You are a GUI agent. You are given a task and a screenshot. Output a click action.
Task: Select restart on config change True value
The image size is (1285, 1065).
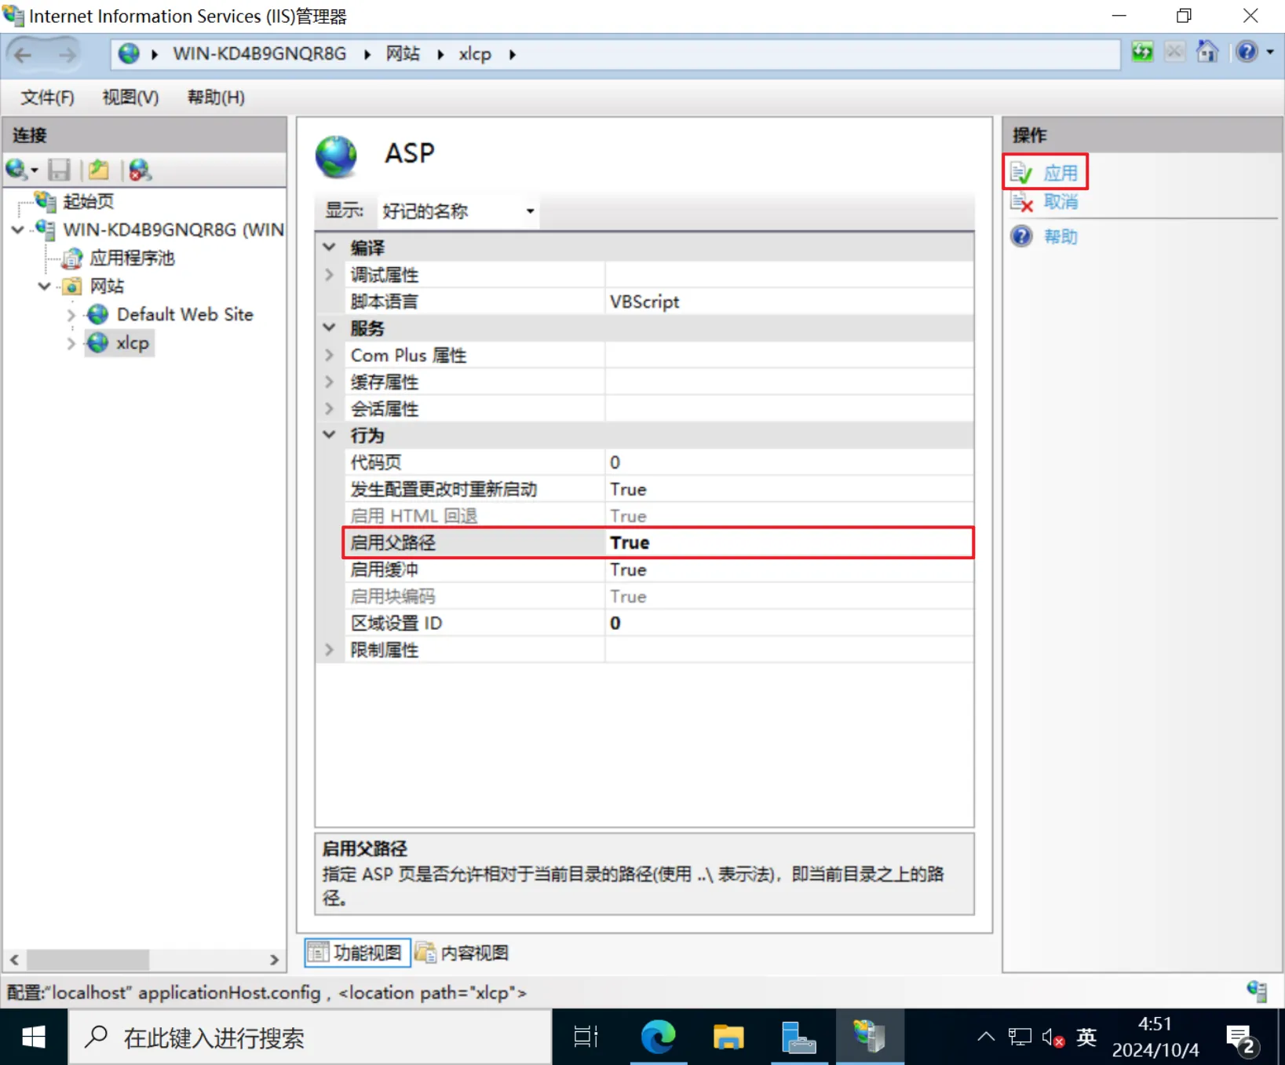click(x=790, y=489)
